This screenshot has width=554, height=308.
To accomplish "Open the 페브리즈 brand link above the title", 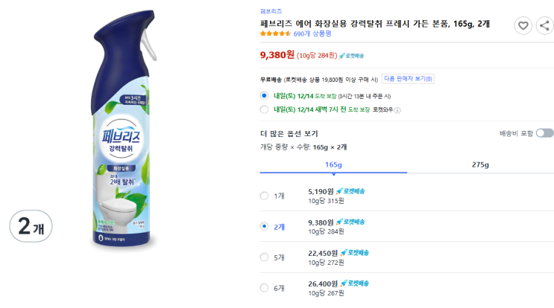I will click(x=271, y=12).
